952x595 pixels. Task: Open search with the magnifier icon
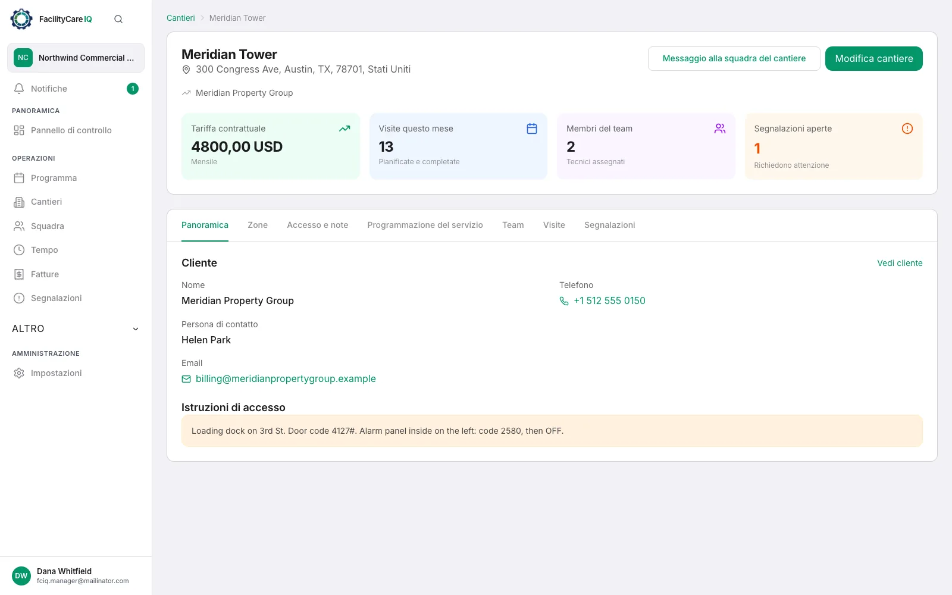(118, 19)
